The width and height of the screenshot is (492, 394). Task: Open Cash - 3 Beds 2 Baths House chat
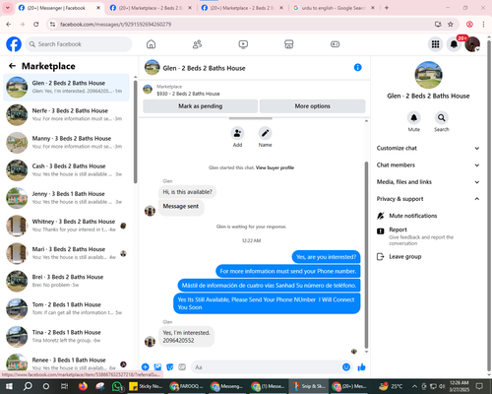[x=66, y=170]
